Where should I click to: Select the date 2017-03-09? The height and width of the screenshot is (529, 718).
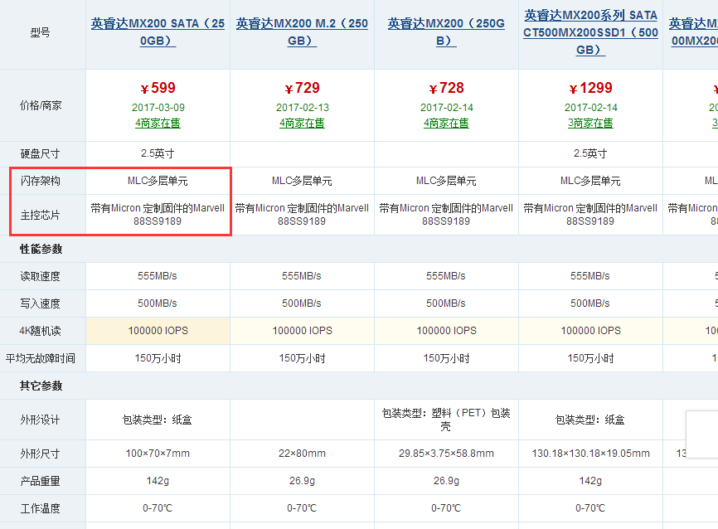point(158,108)
